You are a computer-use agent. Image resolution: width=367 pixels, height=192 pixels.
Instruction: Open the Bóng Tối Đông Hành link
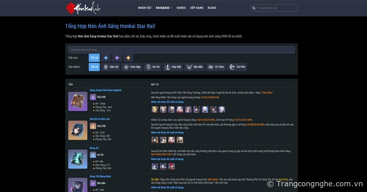pyautogui.click(x=100, y=176)
